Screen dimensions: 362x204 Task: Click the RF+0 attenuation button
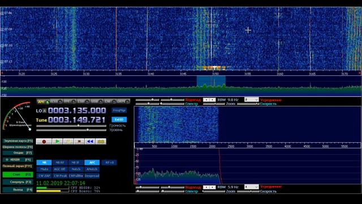tap(109, 163)
